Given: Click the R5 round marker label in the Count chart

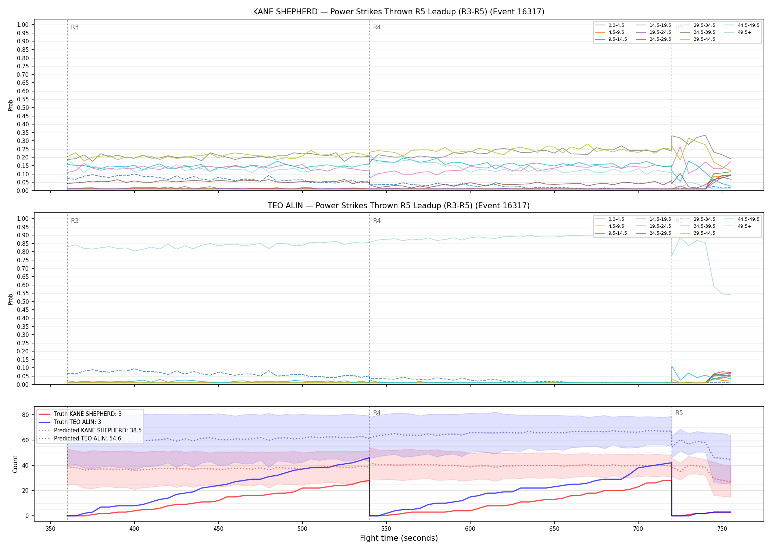Looking at the screenshot, I should pos(679,413).
